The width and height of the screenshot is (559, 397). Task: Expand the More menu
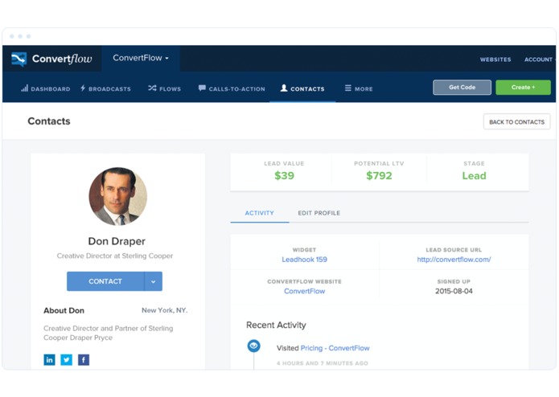tap(359, 88)
